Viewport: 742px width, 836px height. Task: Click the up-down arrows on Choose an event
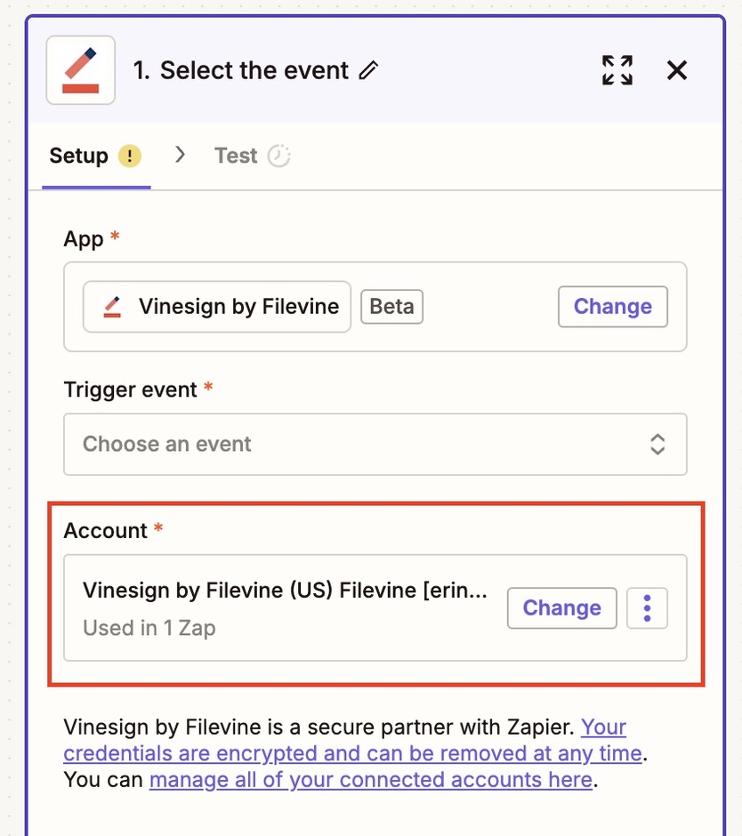657,444
